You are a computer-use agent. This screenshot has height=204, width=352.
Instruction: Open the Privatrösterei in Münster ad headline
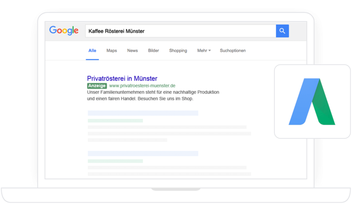point(122,78)
